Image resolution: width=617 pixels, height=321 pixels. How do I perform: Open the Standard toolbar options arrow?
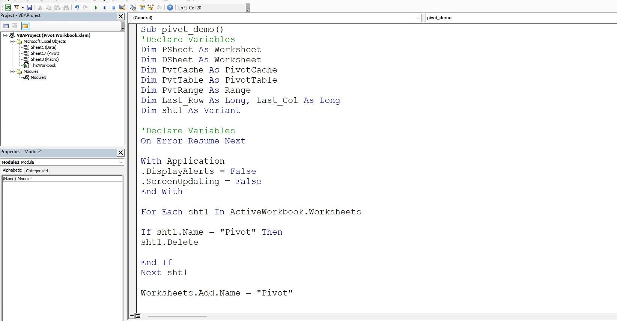point(248,8)
